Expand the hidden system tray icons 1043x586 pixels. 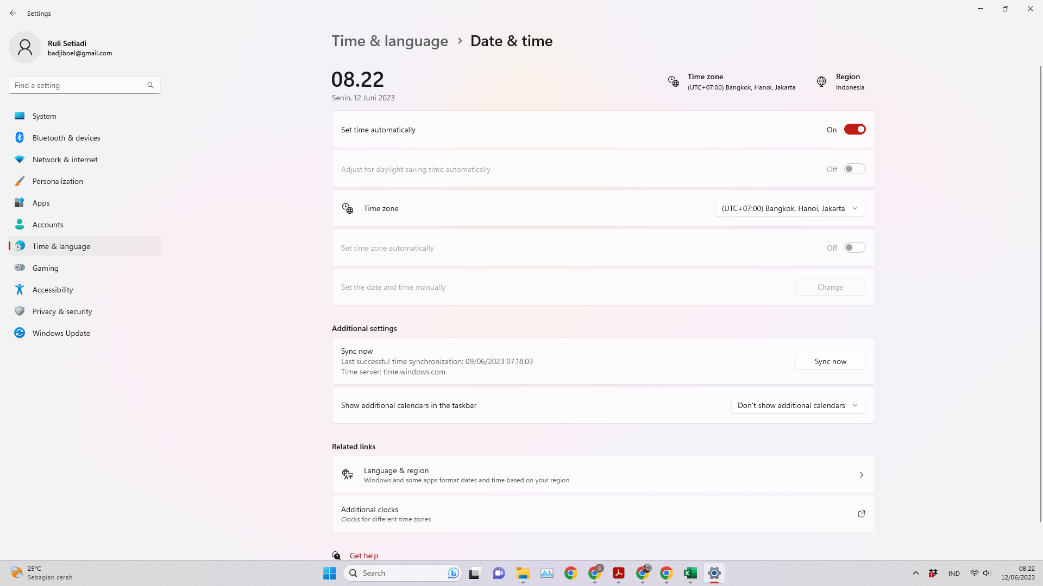coord(915,572)
